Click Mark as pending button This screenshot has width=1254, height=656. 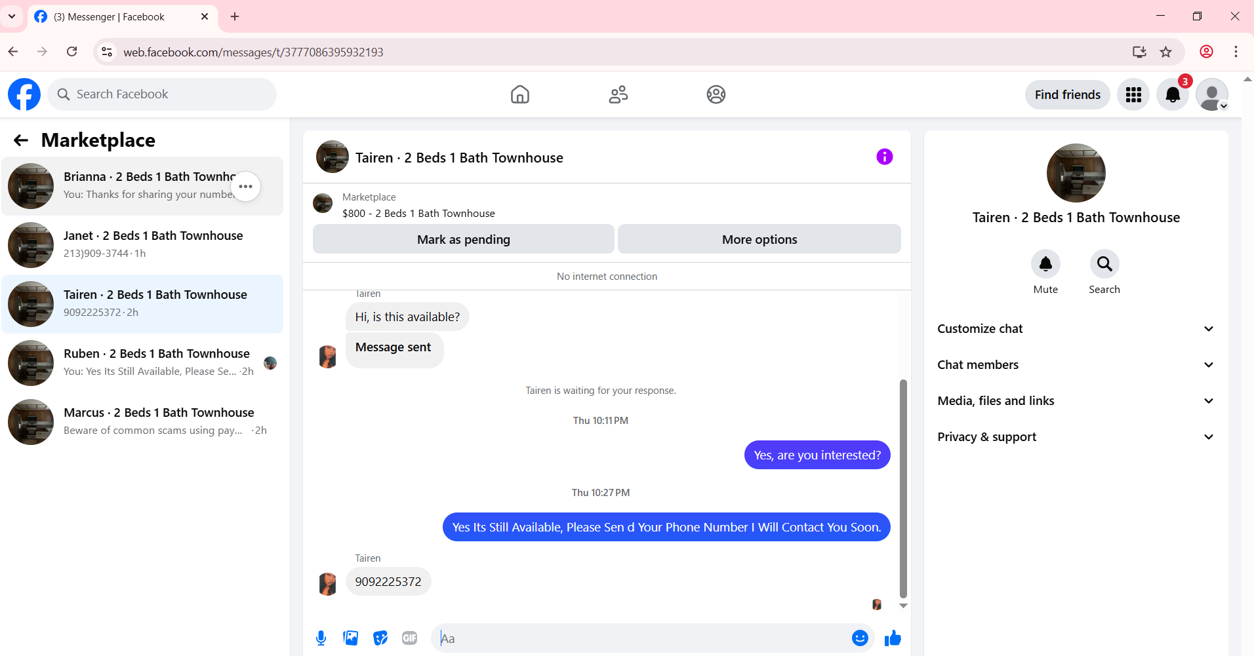point(464,239)
